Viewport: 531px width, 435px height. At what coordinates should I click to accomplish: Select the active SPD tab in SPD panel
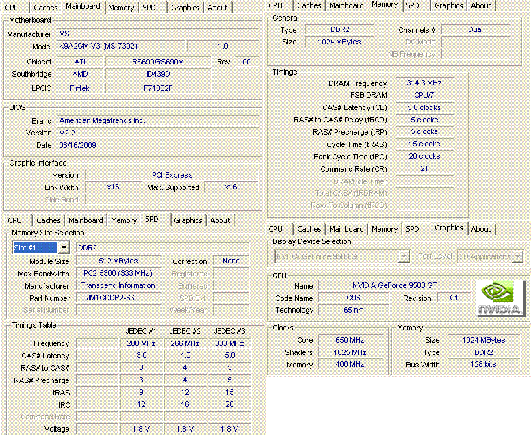(x=152, y=220)
